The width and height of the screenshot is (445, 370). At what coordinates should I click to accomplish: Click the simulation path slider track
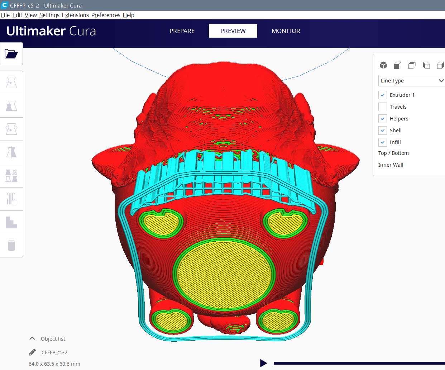click(x=358, y=363)
